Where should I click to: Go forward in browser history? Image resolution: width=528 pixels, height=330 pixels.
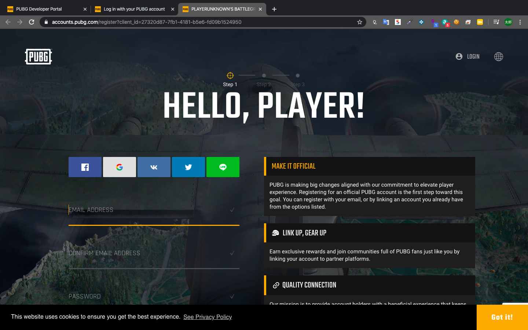(20, 22)
